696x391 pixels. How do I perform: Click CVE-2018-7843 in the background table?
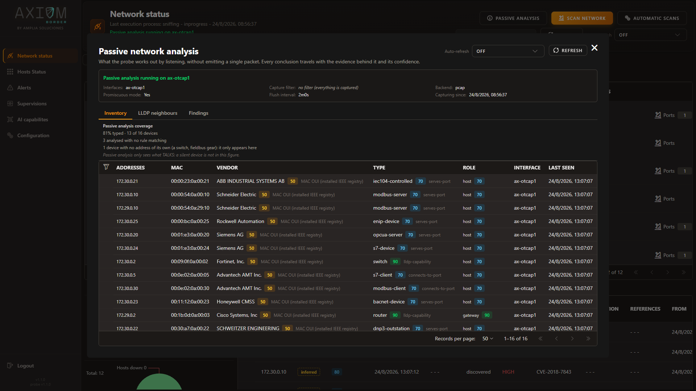pos(554,372)
